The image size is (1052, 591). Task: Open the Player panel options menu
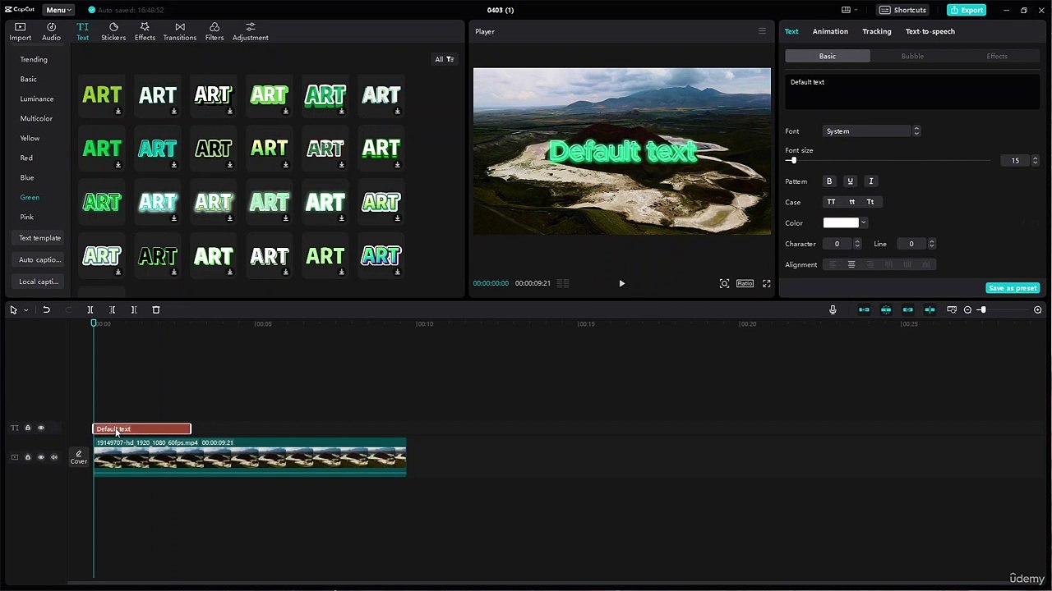click(762, 31)
